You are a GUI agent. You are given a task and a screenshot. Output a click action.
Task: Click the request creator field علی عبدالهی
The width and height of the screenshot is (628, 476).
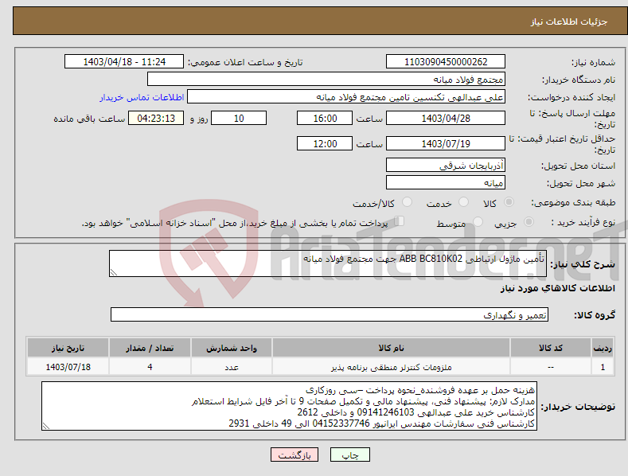(x=346, y=96)
